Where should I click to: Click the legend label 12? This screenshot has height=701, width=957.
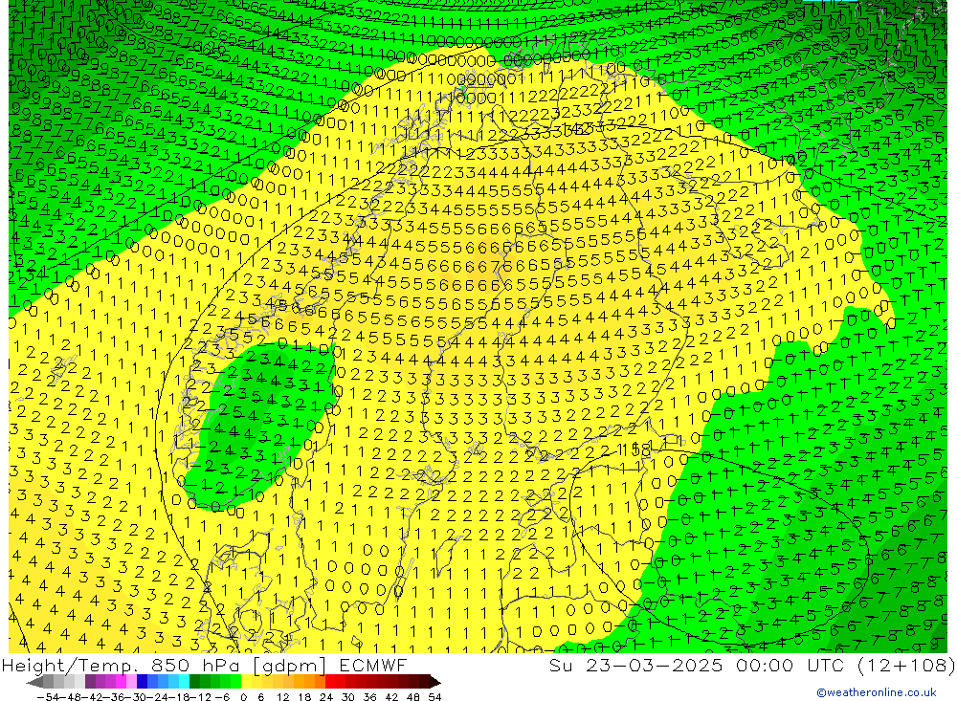click(283, 697)
